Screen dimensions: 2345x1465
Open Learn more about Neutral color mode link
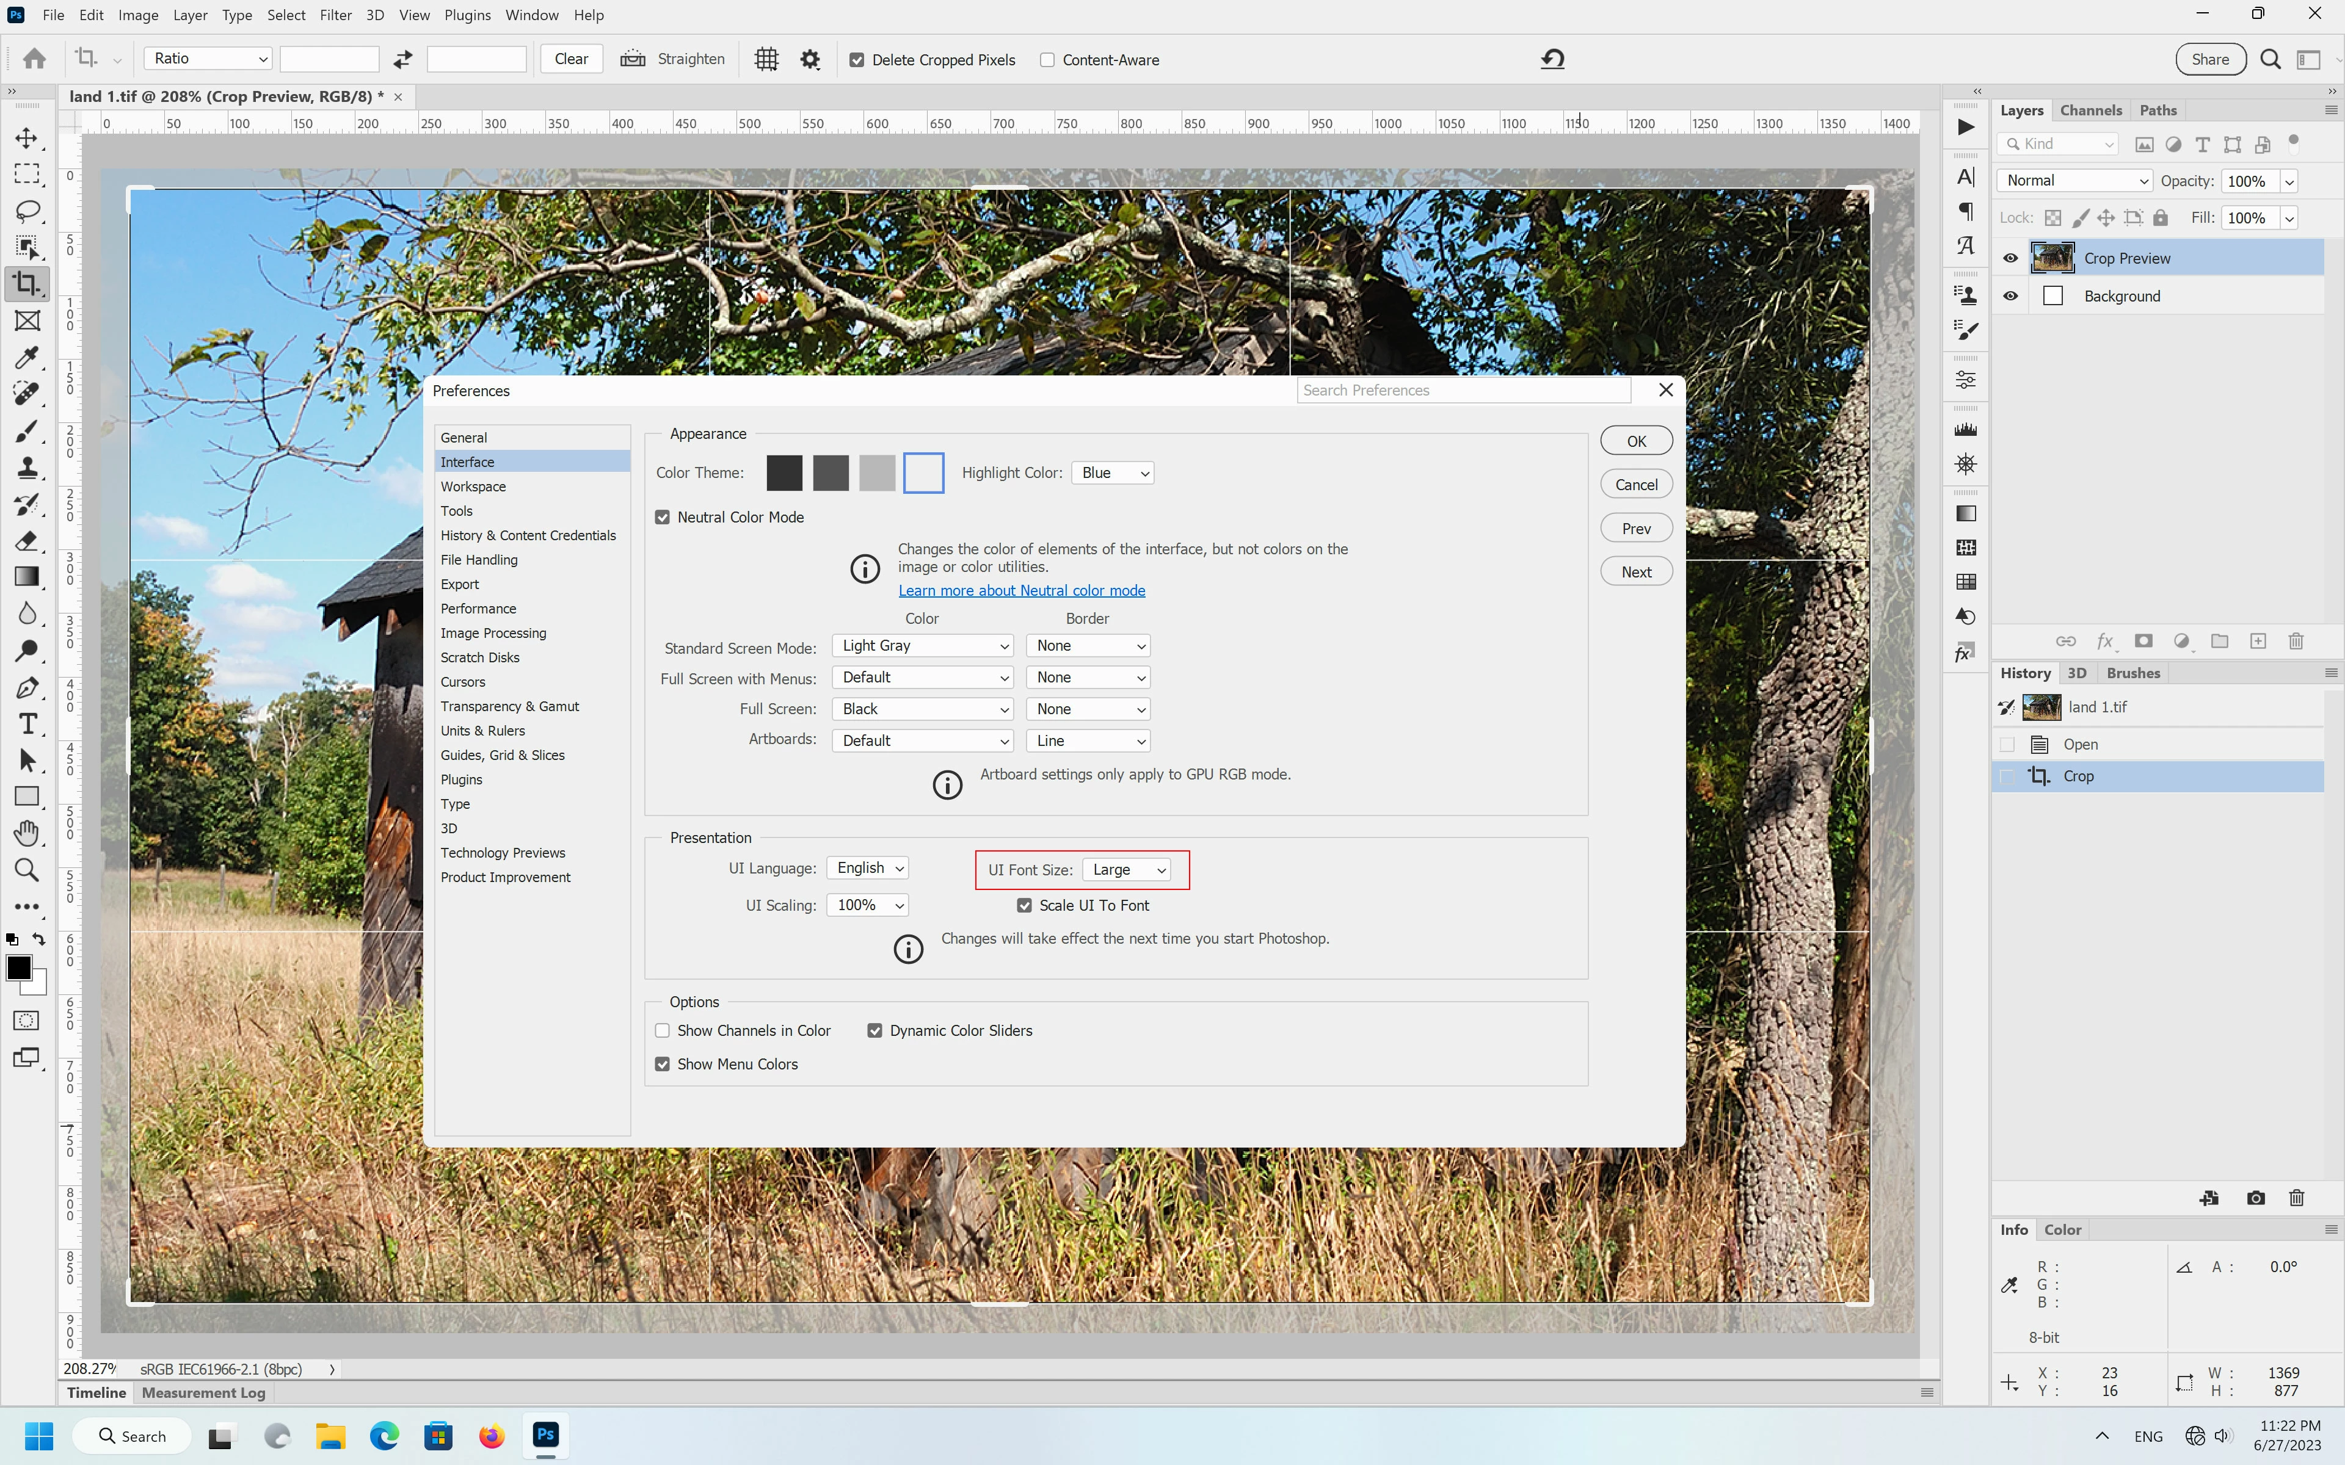coord(1021,590)
